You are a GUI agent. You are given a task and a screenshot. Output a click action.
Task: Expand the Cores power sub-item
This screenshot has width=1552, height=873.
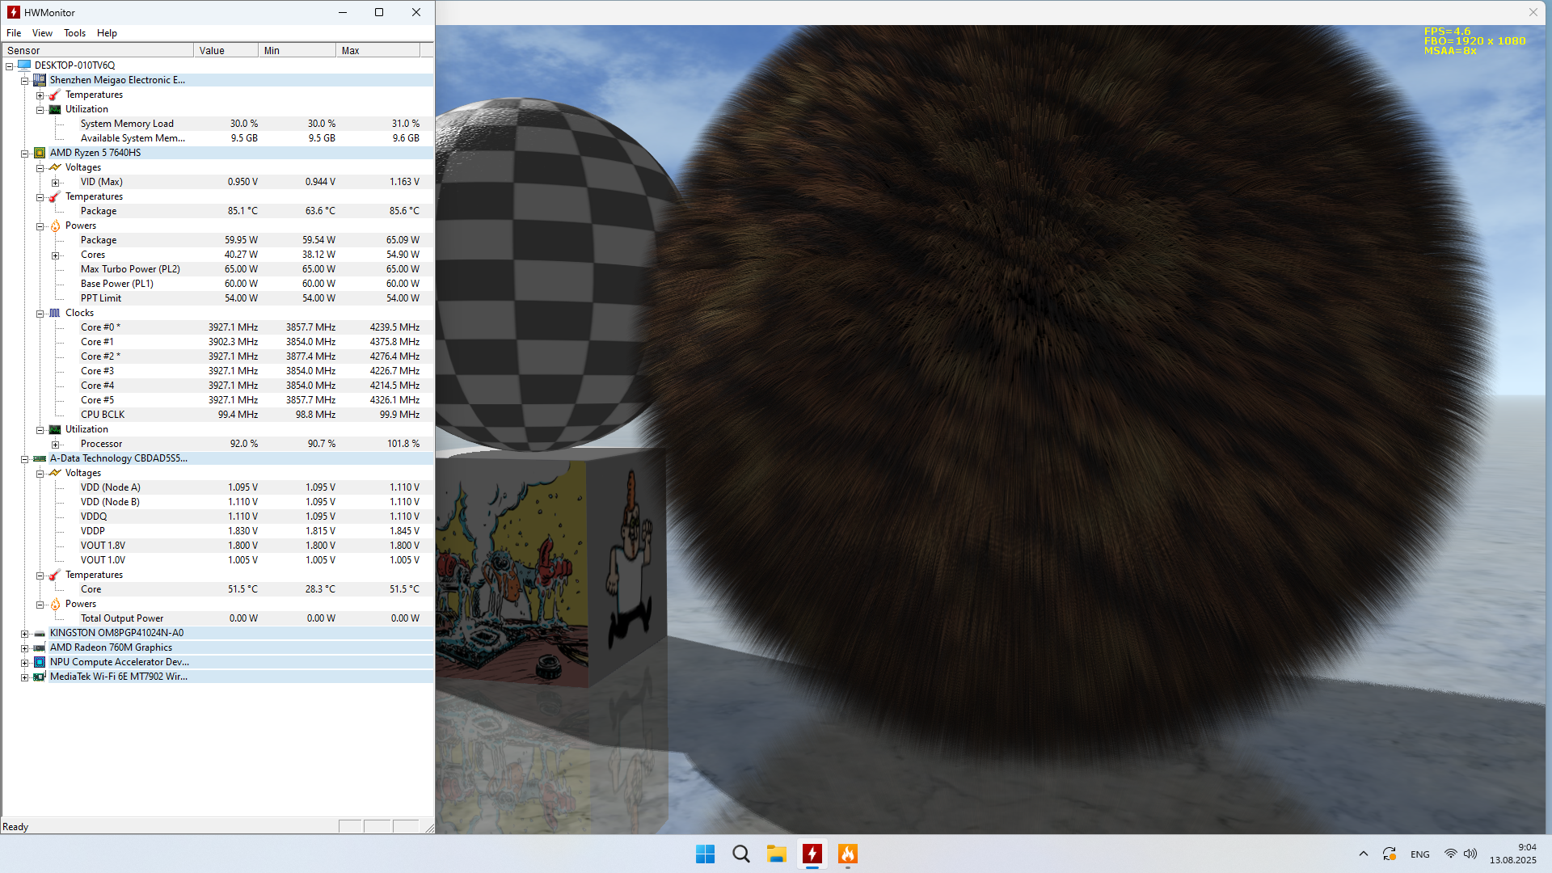56,255
